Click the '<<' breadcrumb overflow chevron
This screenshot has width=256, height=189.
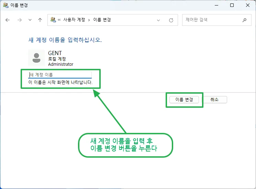(x=59, y=20)
